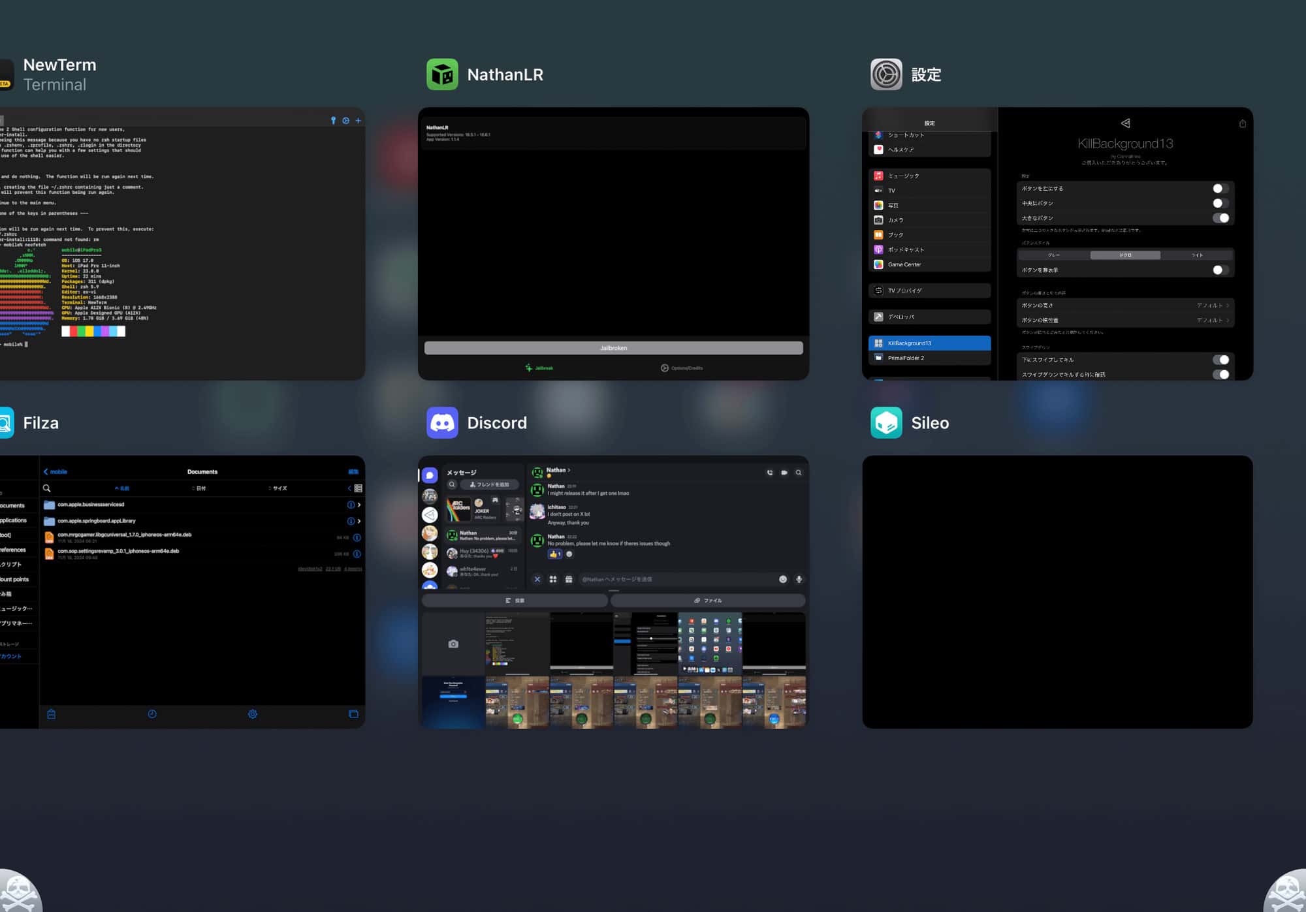Open Game Center in Settings sidebar
The height and width of the screenshot is (912, 1306).
[929, 264]
